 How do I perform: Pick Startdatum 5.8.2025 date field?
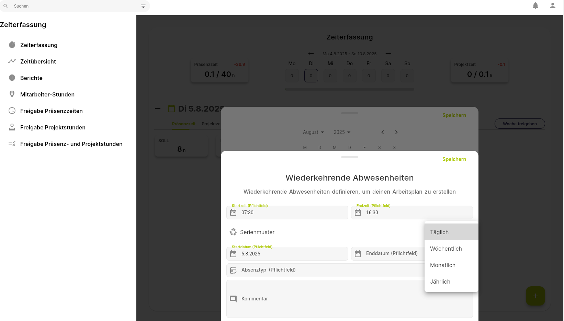tap(287, 254)
